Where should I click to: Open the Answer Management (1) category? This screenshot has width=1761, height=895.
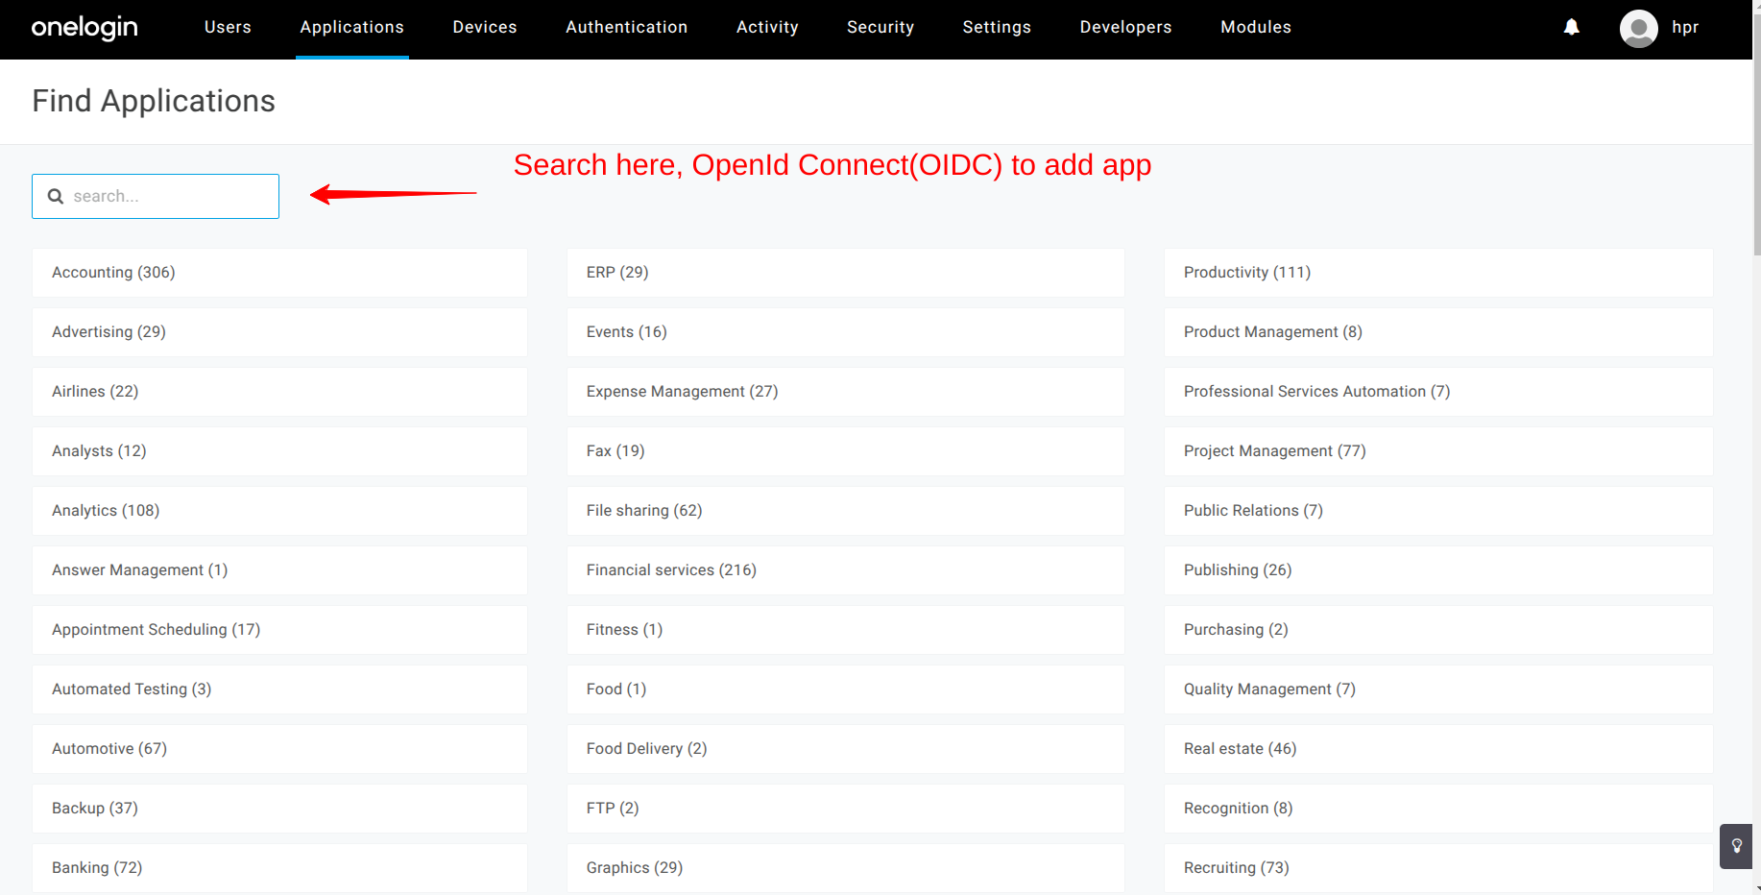pos(279,570)
